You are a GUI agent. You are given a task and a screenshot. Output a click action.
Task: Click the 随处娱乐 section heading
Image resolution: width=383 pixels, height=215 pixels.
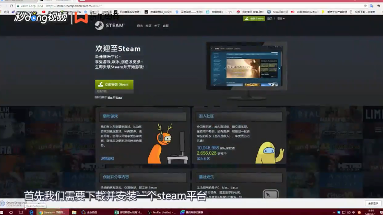pyautogui.click(x=207, y=177)
